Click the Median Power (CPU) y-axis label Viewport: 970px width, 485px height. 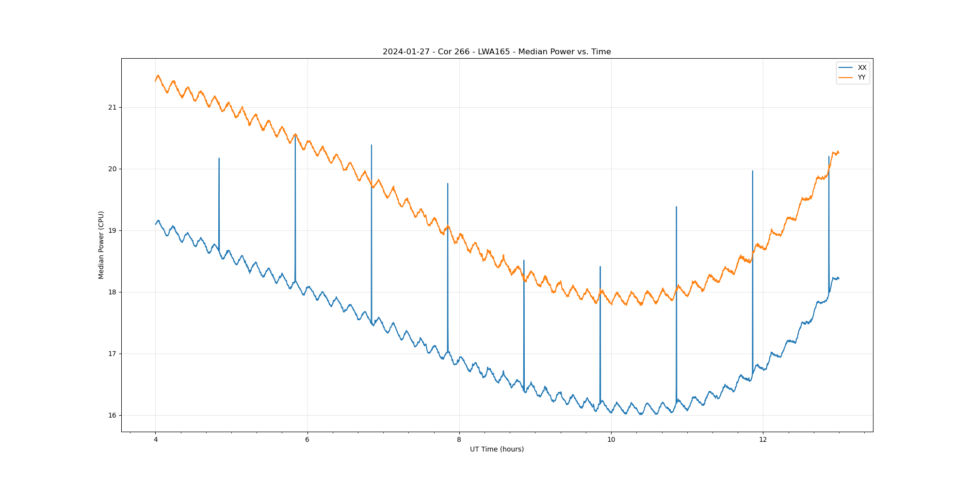101,245
